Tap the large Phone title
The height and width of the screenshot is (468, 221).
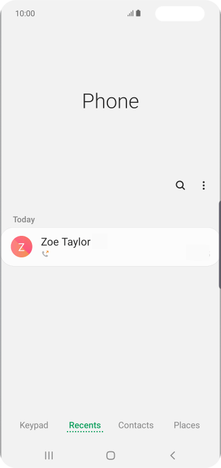point(110,101)
